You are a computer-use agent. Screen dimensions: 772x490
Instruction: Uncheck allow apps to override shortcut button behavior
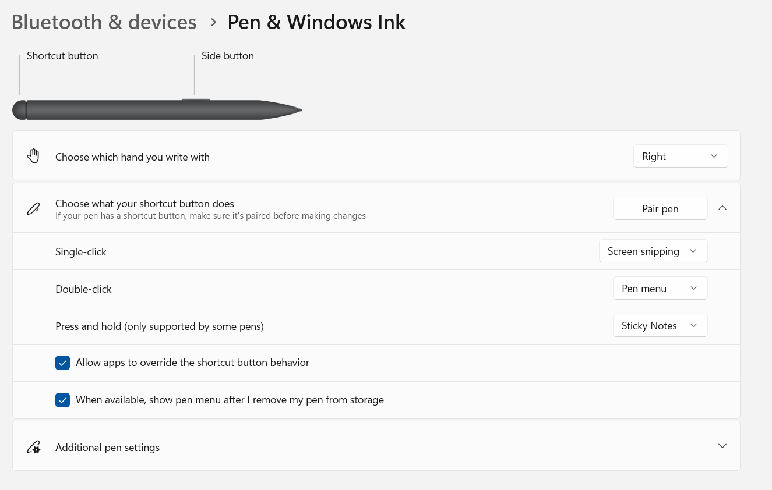click(x=62, y=363)
